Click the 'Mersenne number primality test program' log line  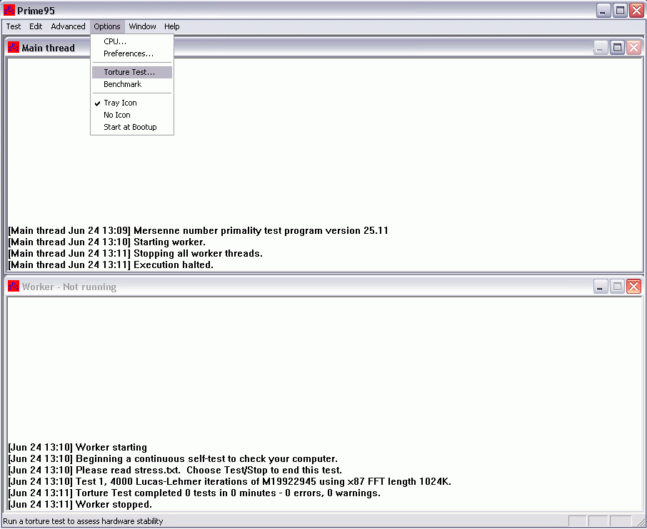[198, 231]
